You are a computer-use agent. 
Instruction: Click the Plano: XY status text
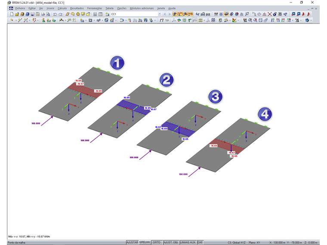[x=254, y=242]
